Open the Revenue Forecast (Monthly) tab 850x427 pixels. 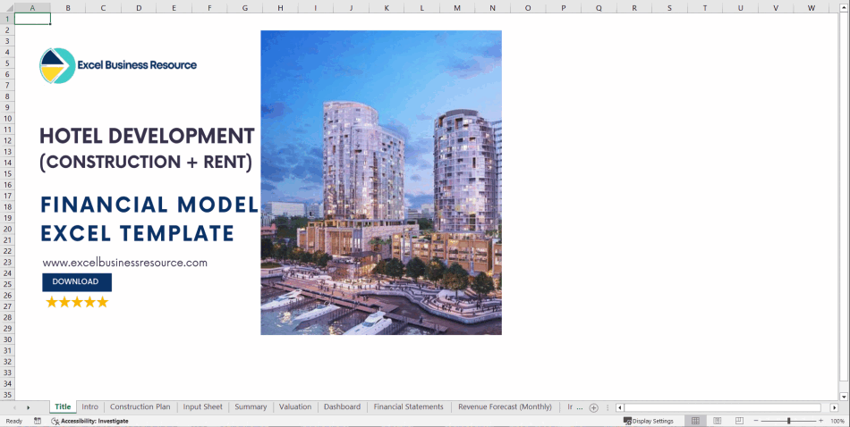[505, 407]
